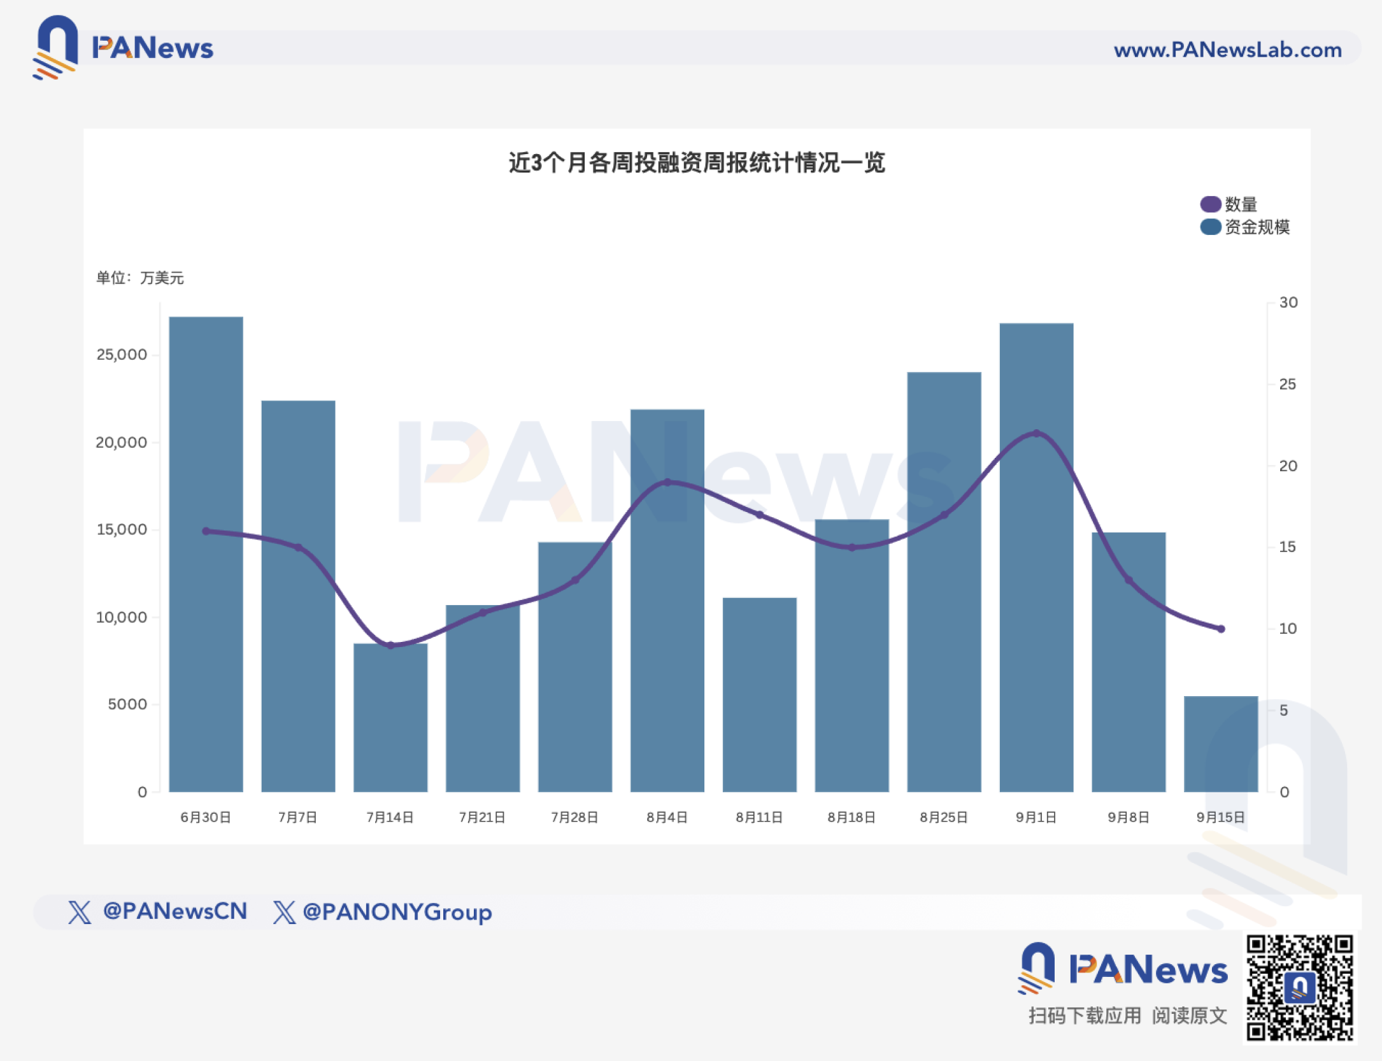Click the X icon beside @PANONYGroup
Viewport: 1382px width, 1061px height.
click(284, 912)
